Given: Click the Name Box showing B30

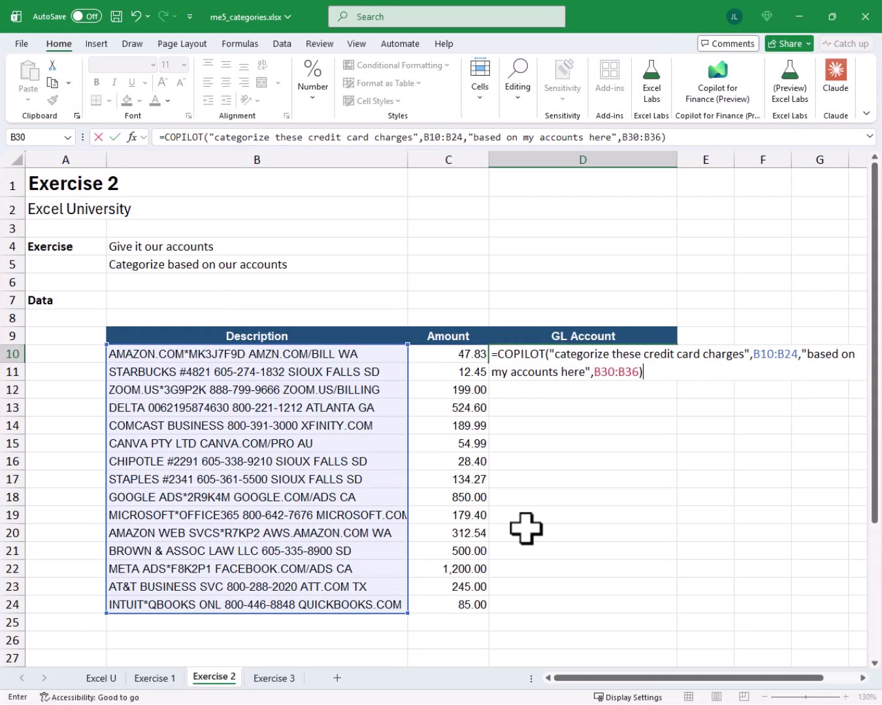Looking at the screenshot, I should [x=39, y=137].
